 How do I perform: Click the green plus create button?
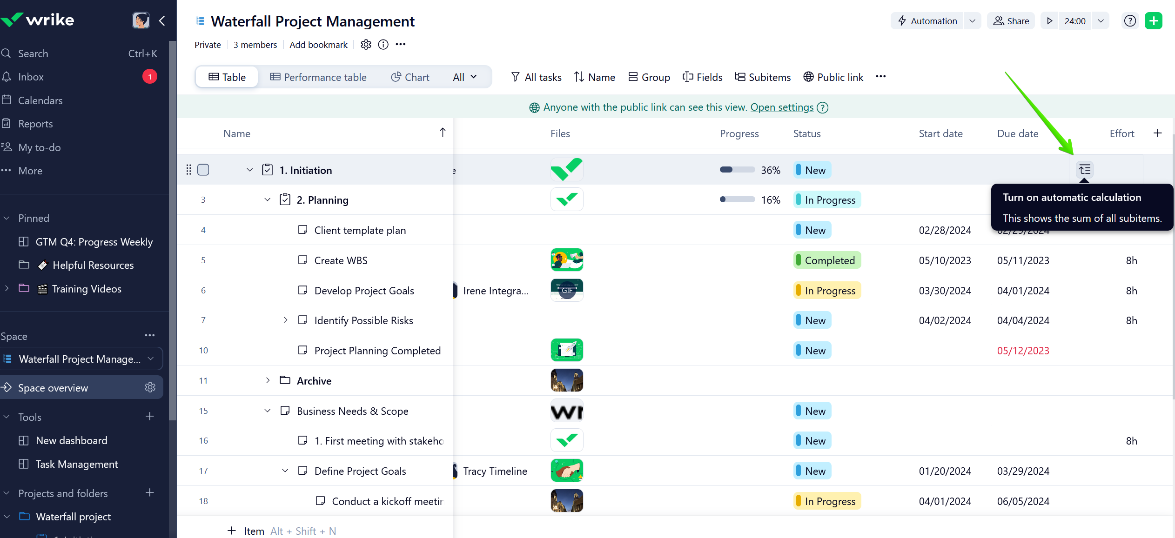tap(1153, 21)
